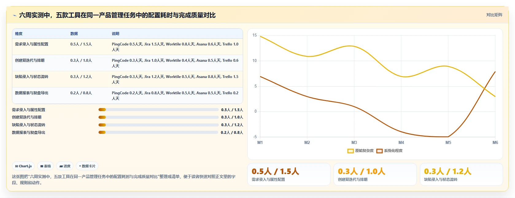Click the M1 axis label
515x198 pixels.
tap(260, 143)
